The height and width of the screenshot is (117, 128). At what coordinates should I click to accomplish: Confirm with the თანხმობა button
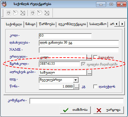point(75,110)
